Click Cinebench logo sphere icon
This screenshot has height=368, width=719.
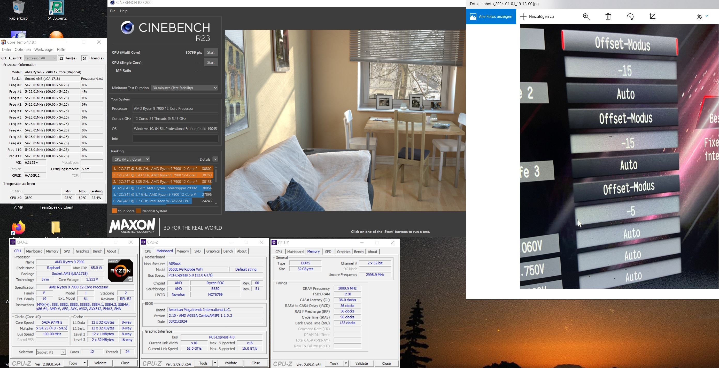pos(128,28)
